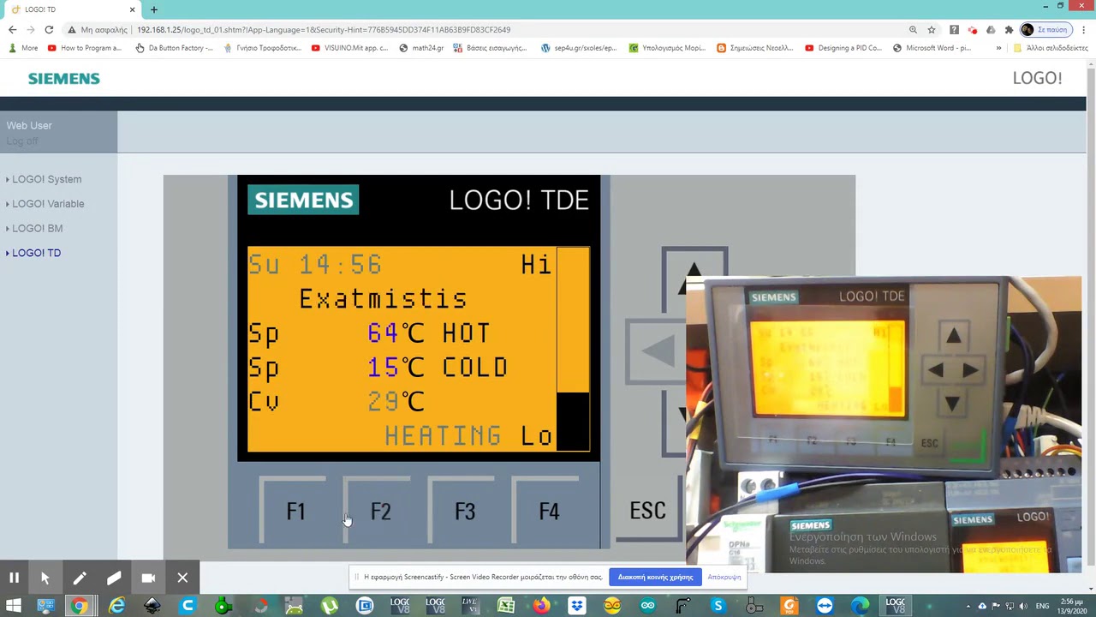Expand the bookmarks overflow chevron
1096x617 pixels.
(x=998, y=48)
